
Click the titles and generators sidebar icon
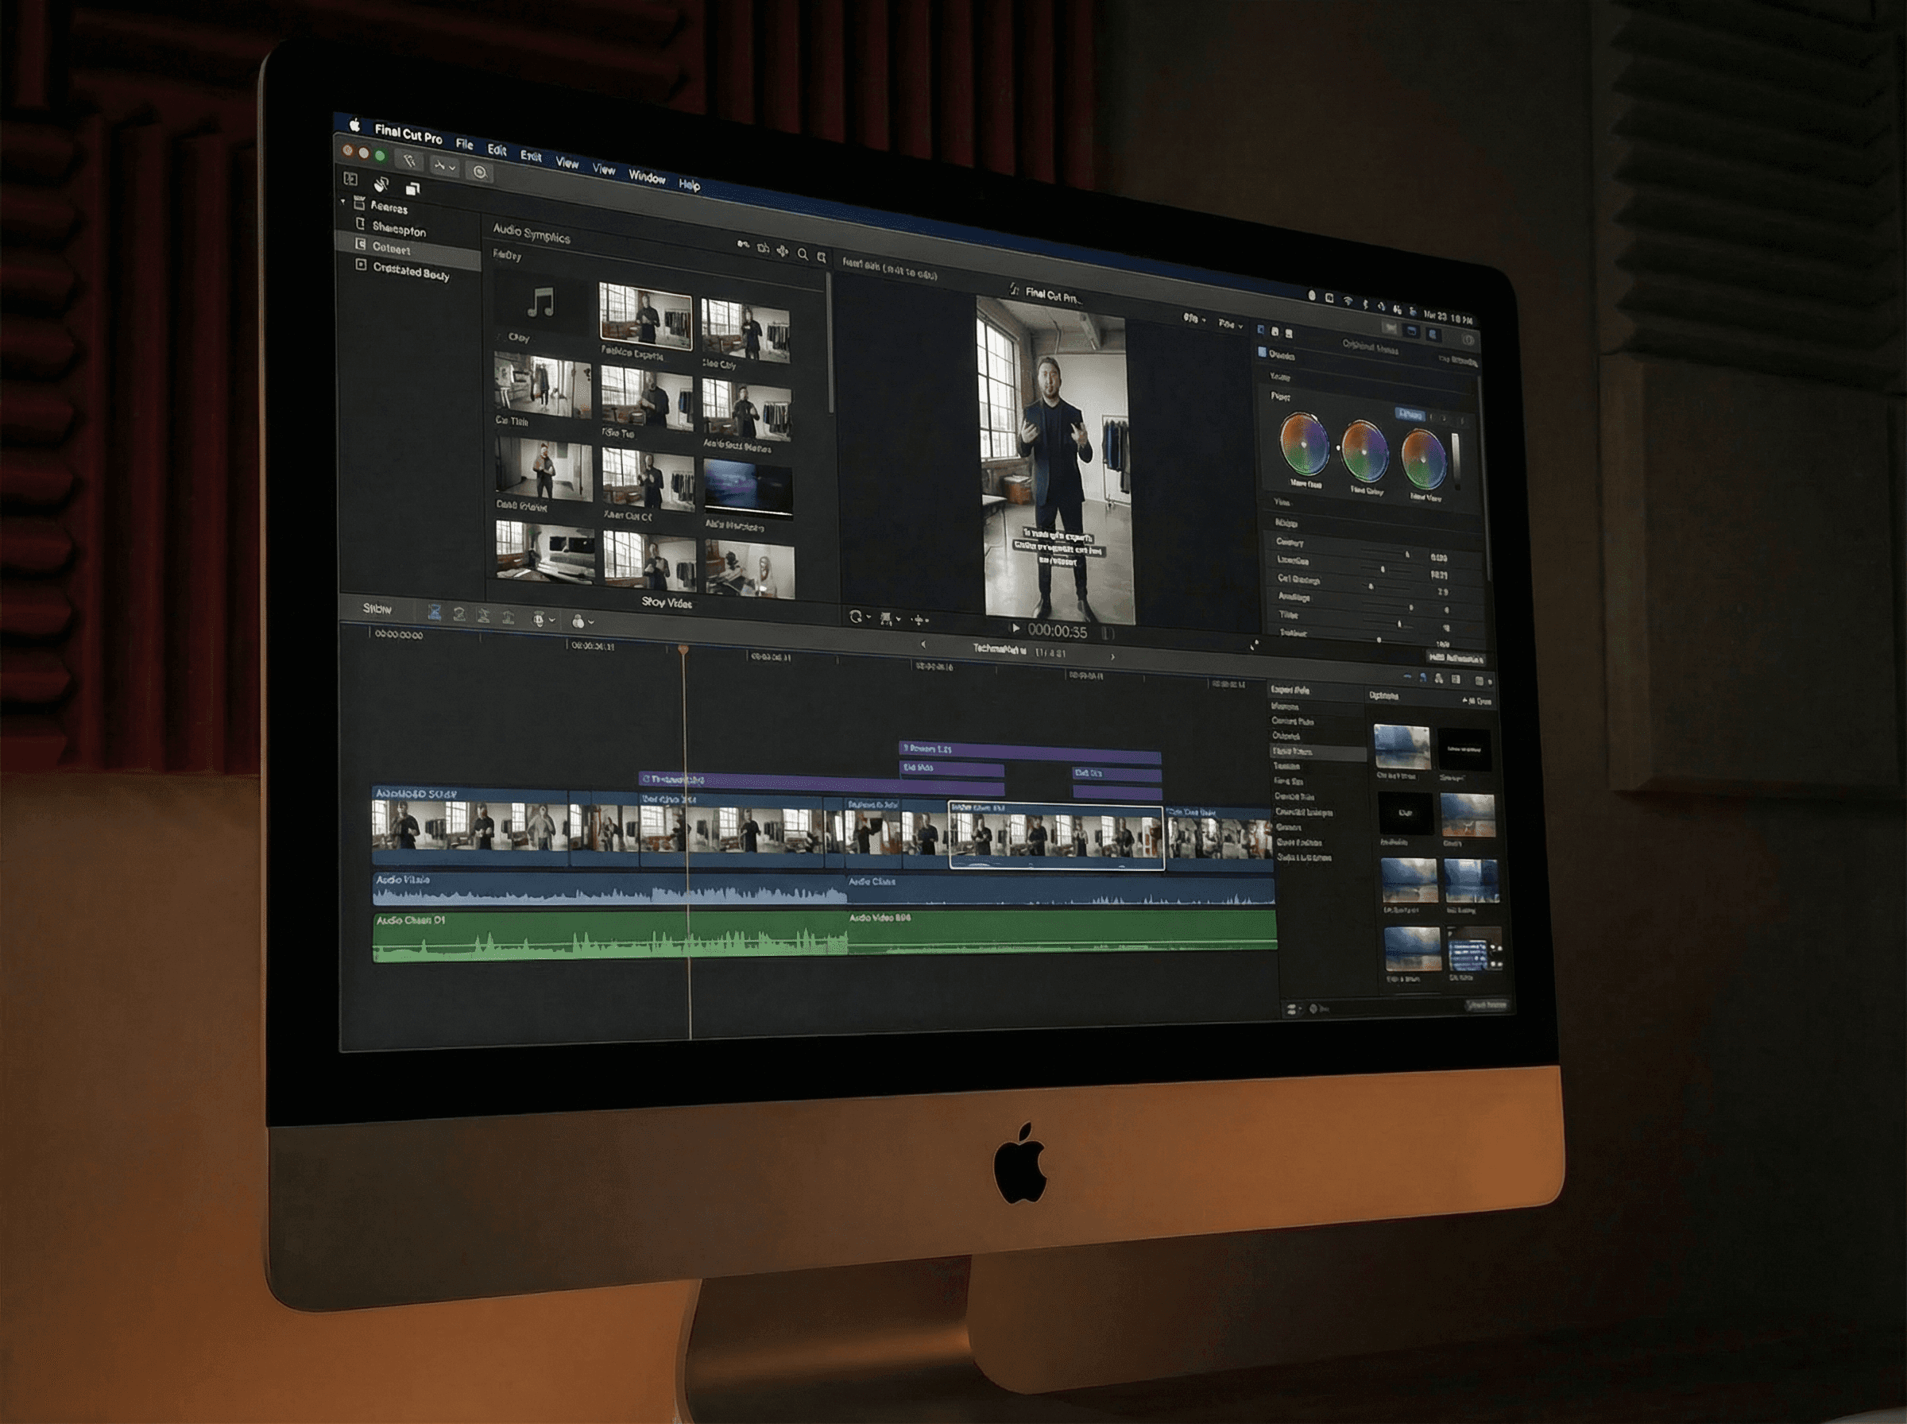click(412, 189)
